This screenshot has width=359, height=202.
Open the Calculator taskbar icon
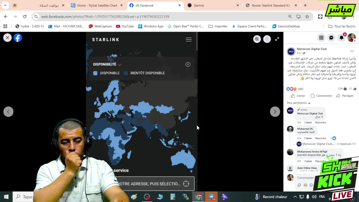173,197
